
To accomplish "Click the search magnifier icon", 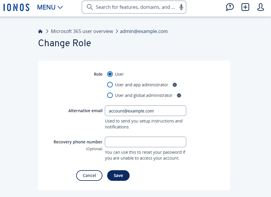I will tap(90, 7).
